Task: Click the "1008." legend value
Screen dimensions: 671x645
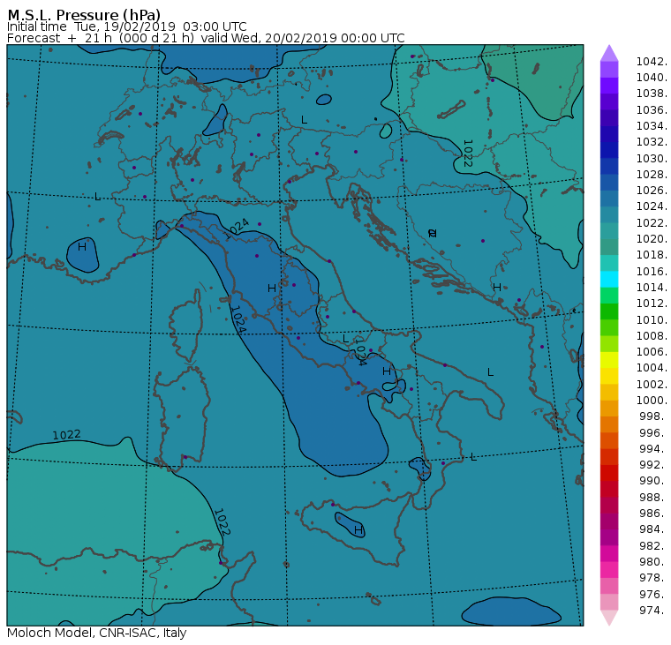Action: pyautogui.click(x=652, y=336)
